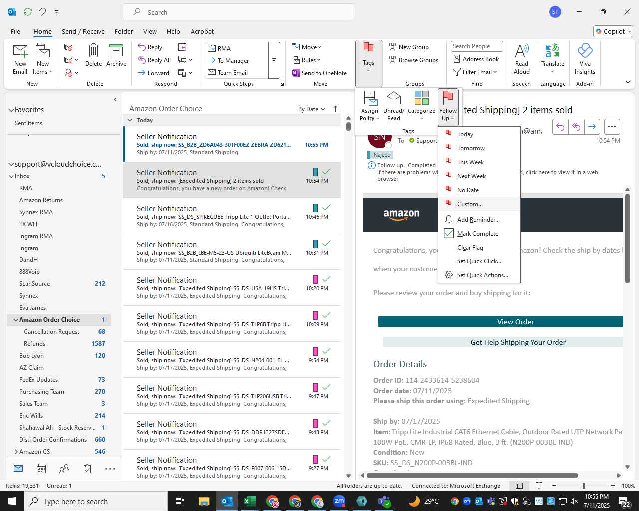Click the View Order button
Viewport: 639px width, 511px height.
coord(501,322)
